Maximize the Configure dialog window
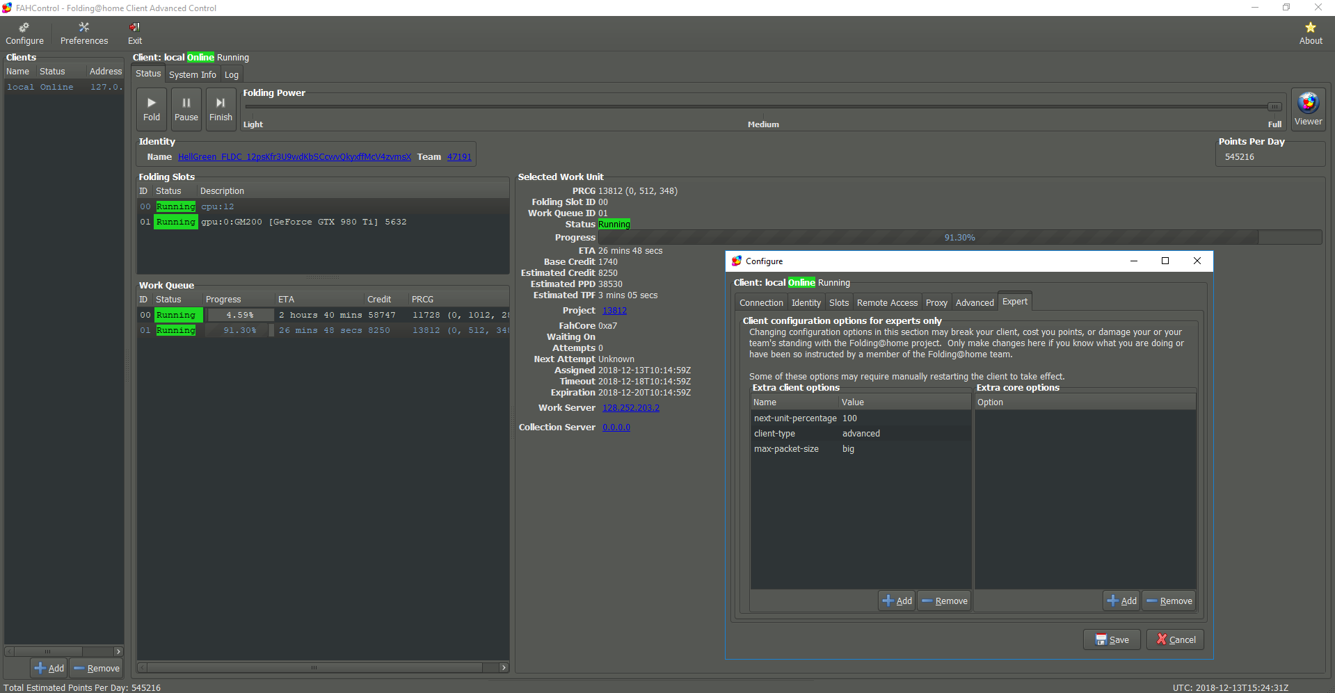 click(1165, 261)
